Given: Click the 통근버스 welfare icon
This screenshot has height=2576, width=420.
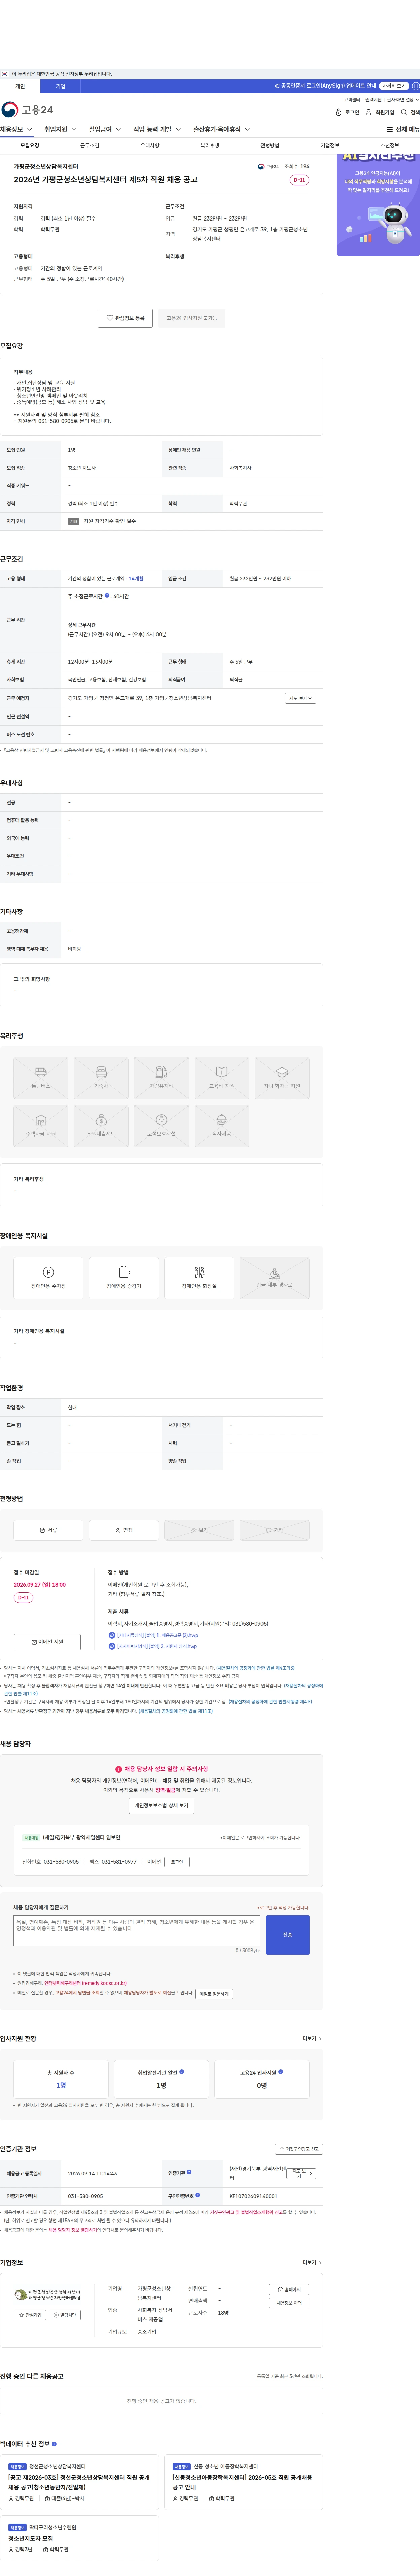Looking at the screenshot, I should tap(41, 1078).
